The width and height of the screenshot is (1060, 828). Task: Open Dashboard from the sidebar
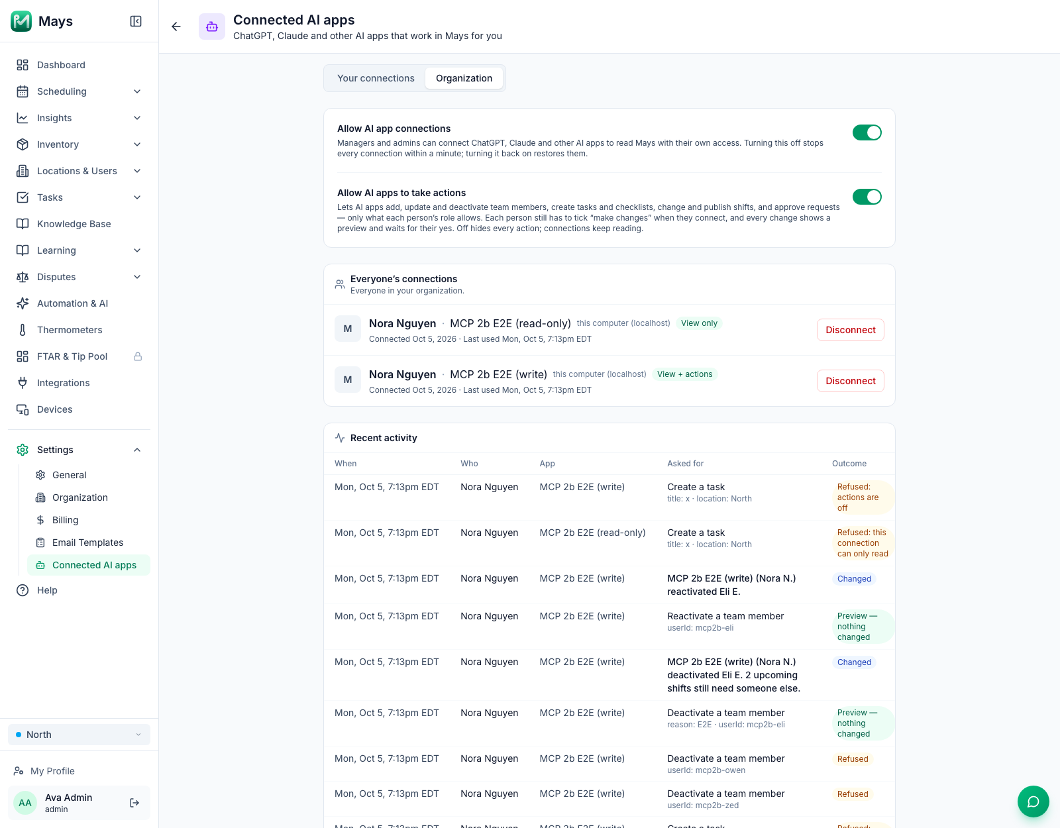[x=79, y=65]
